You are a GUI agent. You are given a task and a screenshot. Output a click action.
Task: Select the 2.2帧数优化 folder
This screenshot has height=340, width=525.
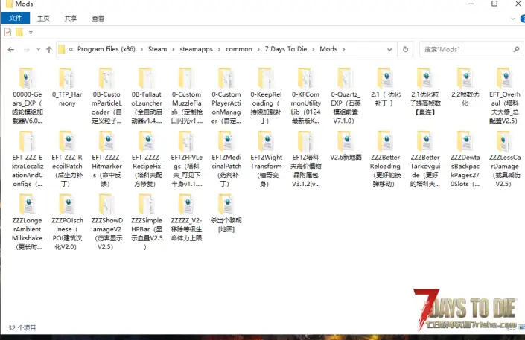(x=465, y=87)
